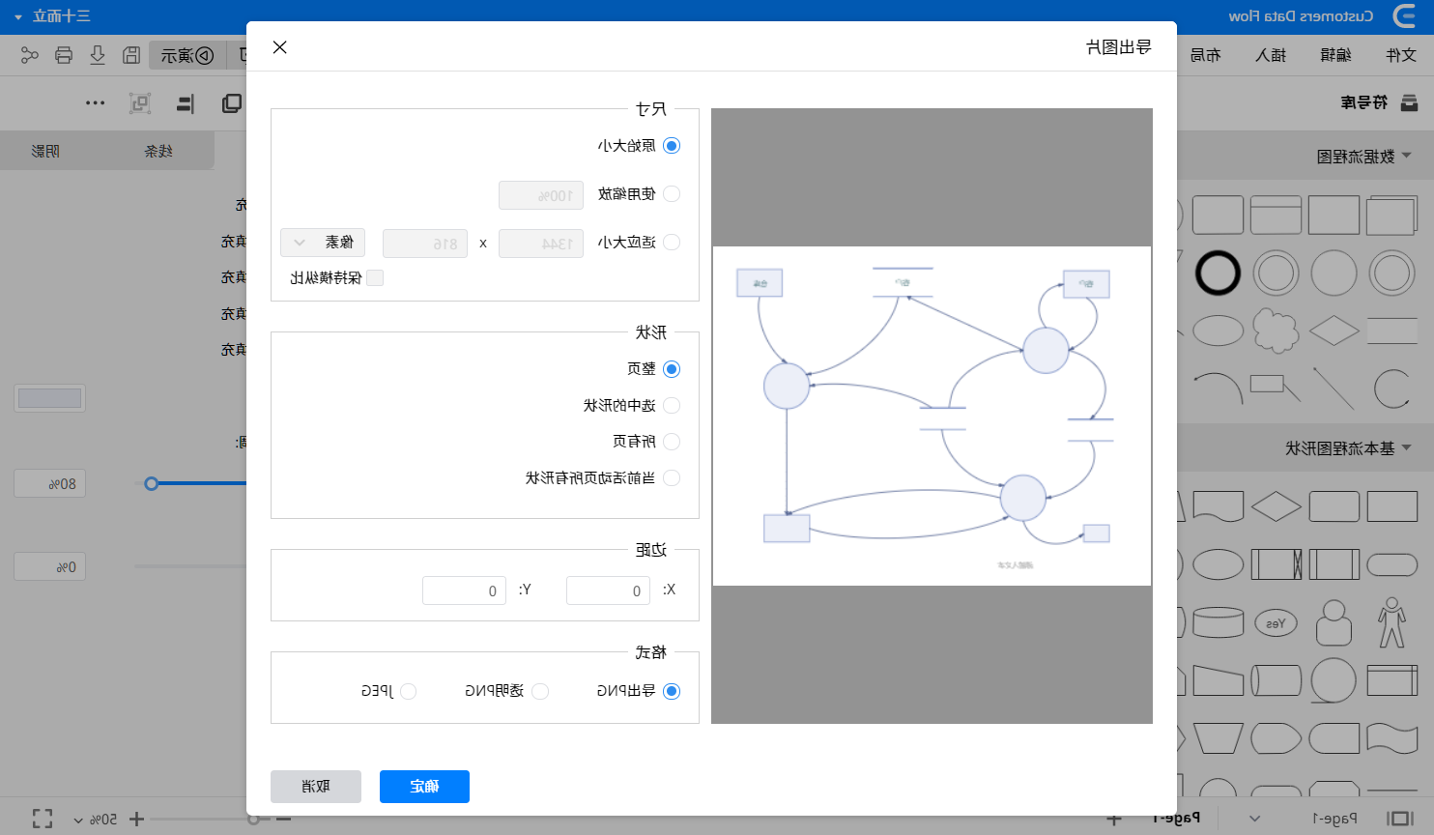Open the 三十而立 account dropdown
This screenshot has width=1434, height=835.
(52, 16)
